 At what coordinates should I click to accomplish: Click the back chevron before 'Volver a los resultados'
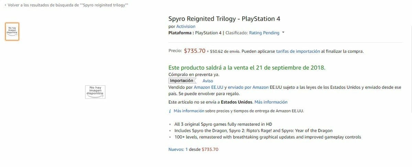(x=5, y=5)
